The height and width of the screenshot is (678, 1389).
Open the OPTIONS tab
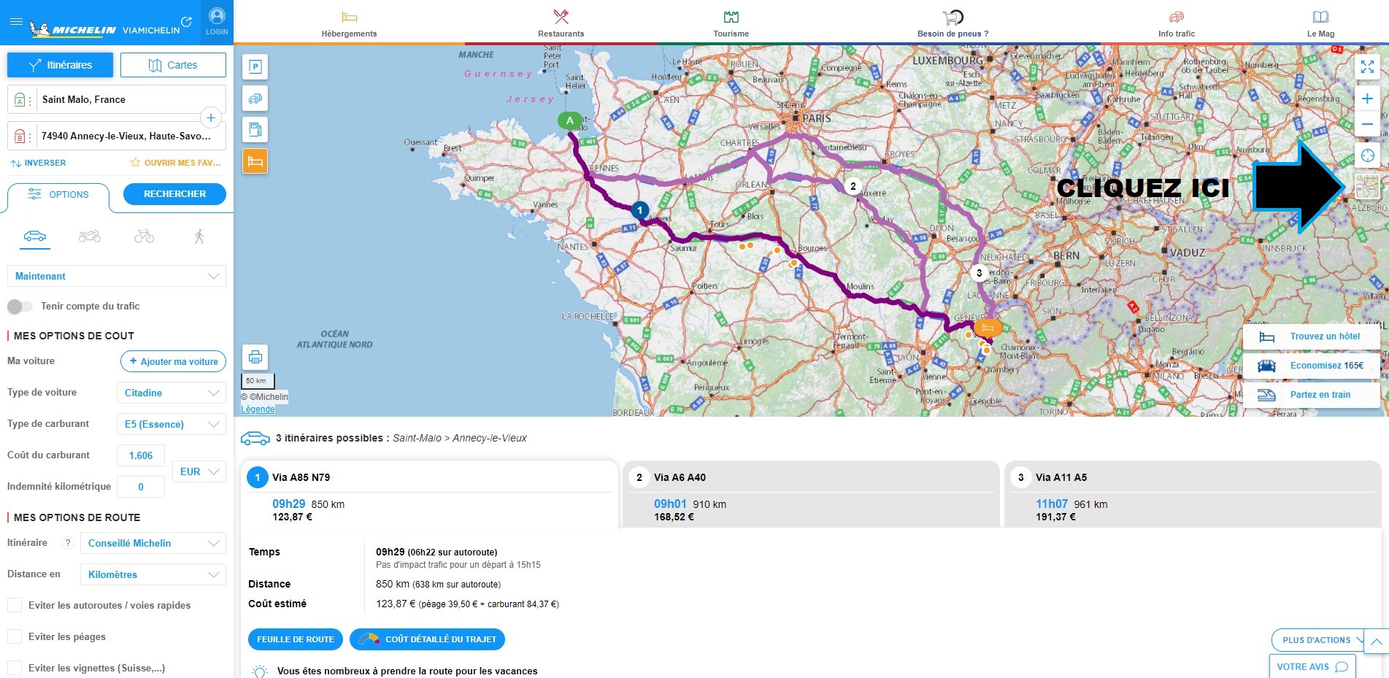click(x=58, y=195)
